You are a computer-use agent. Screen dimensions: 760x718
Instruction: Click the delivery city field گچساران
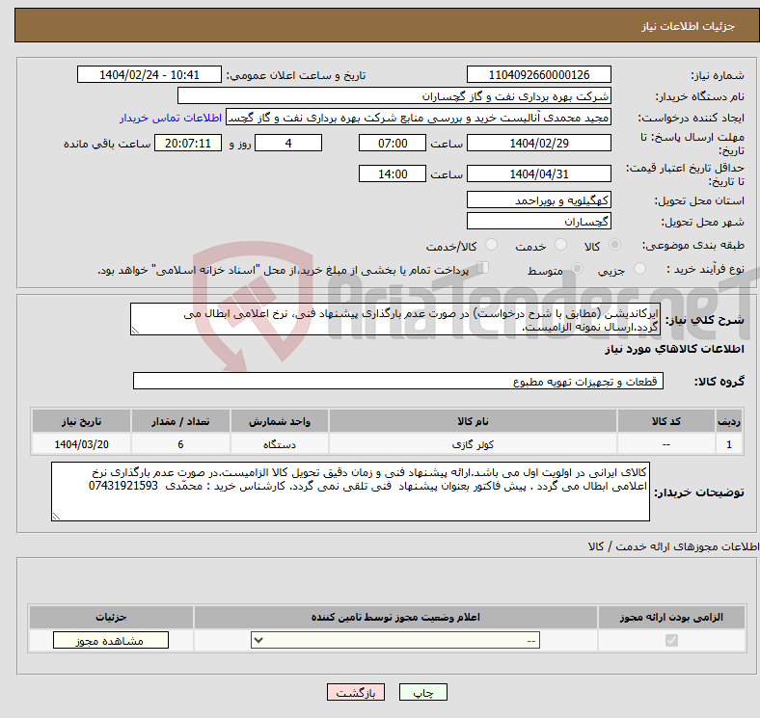point(538,221)
